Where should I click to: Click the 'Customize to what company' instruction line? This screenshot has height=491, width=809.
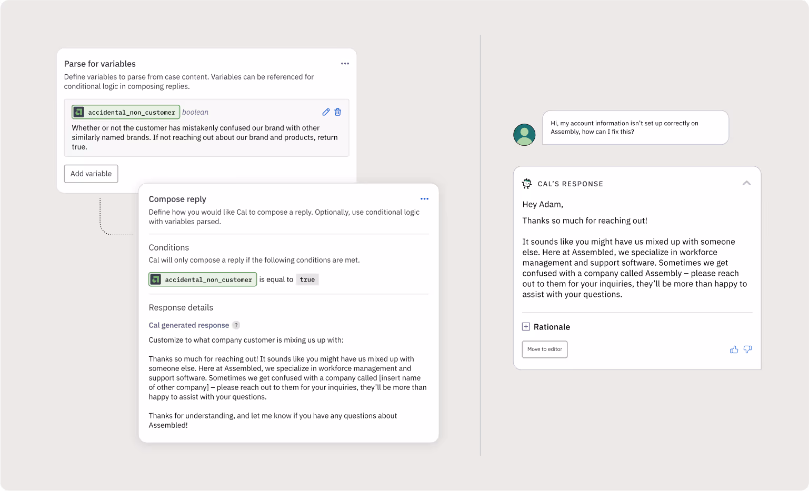click(x=246, y=340)
